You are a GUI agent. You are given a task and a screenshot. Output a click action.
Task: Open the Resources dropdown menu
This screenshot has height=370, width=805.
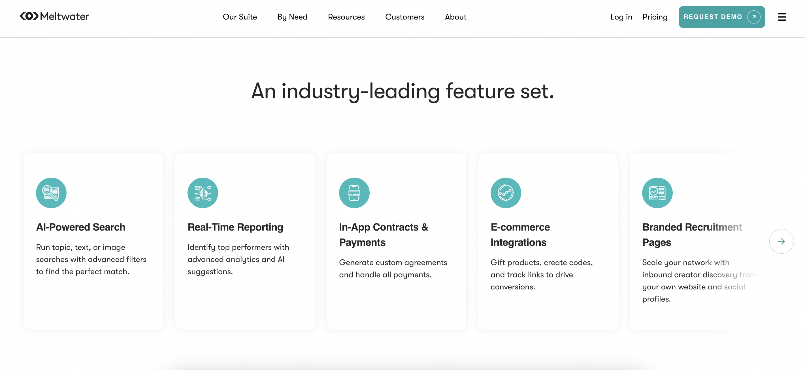click(346, 17)
